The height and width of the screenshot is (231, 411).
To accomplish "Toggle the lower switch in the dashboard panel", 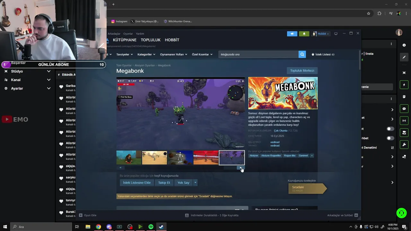I will click(x=390, y=138).
